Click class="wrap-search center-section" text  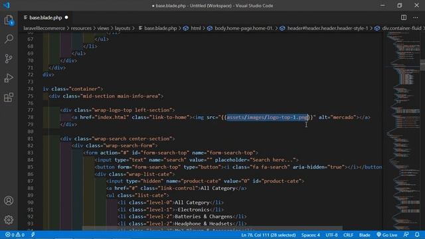click(x=123, y=139)
